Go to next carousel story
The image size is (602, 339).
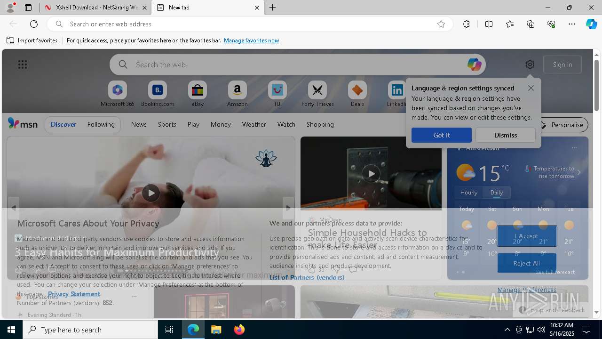(x=288, y=207)
